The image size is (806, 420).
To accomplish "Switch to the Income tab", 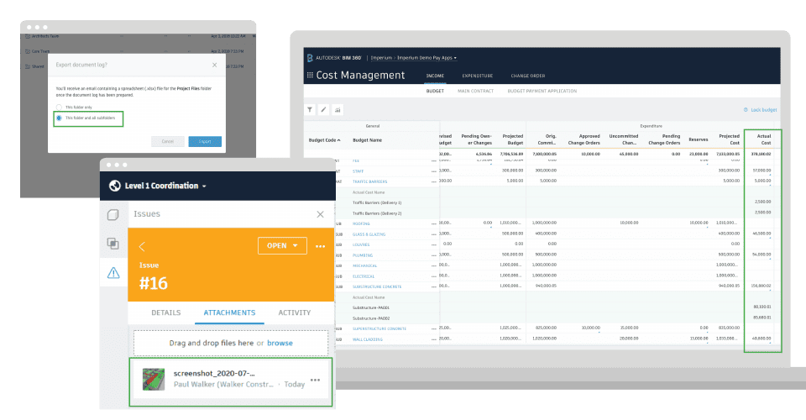I will coord(435,76).
